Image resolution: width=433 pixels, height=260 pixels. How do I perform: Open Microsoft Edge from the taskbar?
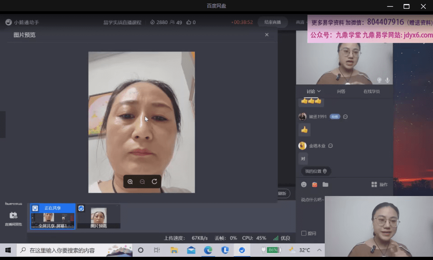[208, 250]
